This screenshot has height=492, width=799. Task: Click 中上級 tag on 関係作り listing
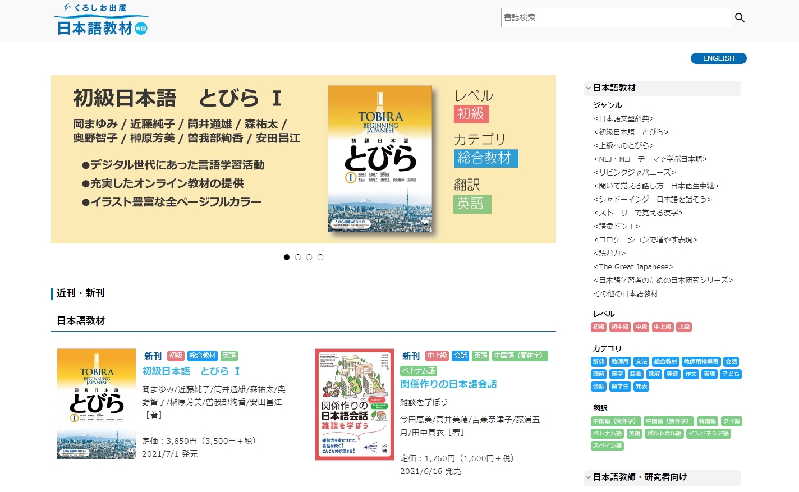(437, 356)
